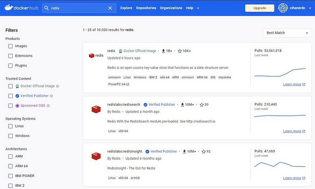
Task: Click the star icon next to 92
Action: pyautogui.click(x=204, y=152)
